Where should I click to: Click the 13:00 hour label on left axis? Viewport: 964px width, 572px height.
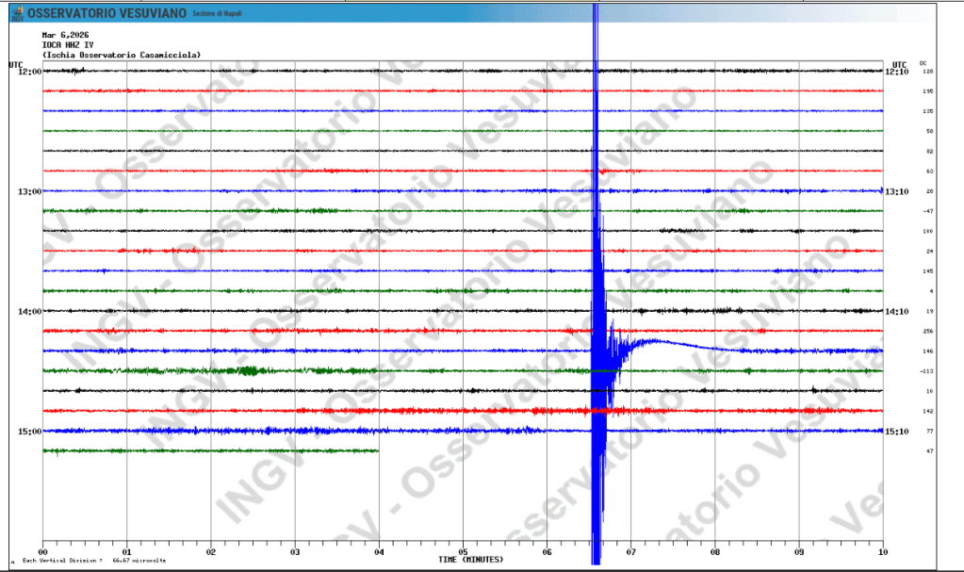point(29,191)
